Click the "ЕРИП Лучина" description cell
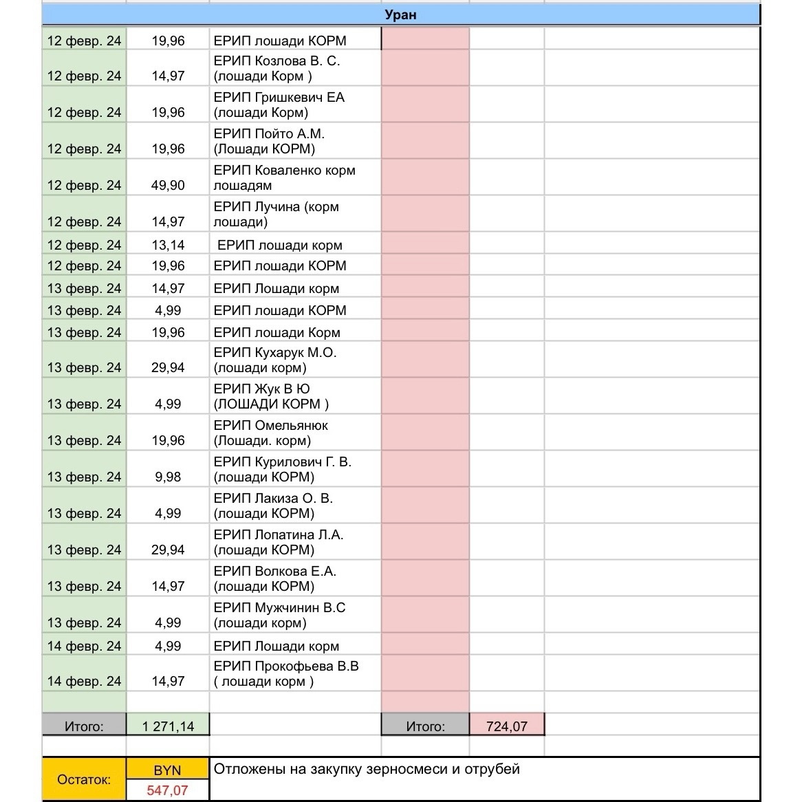 click(294, 214)
